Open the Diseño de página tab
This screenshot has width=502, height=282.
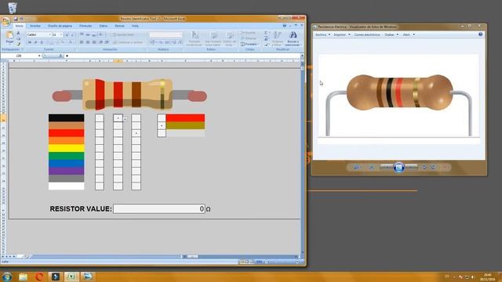(x=60, y=26)
